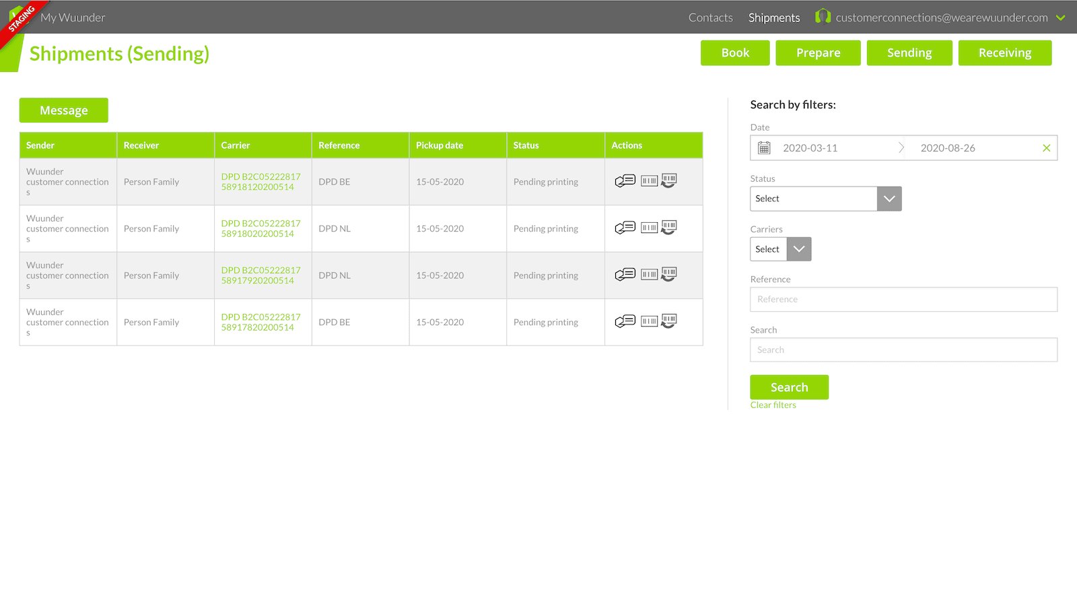Screen dimensions: 1077x606
Task: Click the return label icon for the first shipment
Action: tap(668, 180)
